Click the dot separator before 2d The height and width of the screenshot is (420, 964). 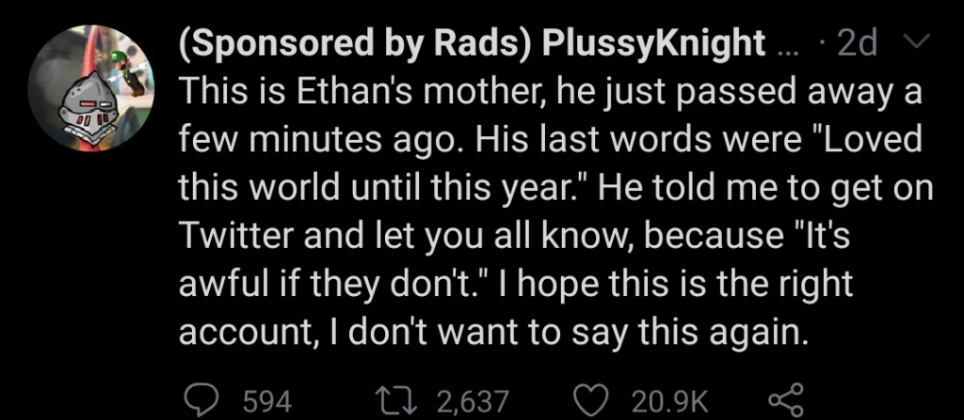(821, 46)
